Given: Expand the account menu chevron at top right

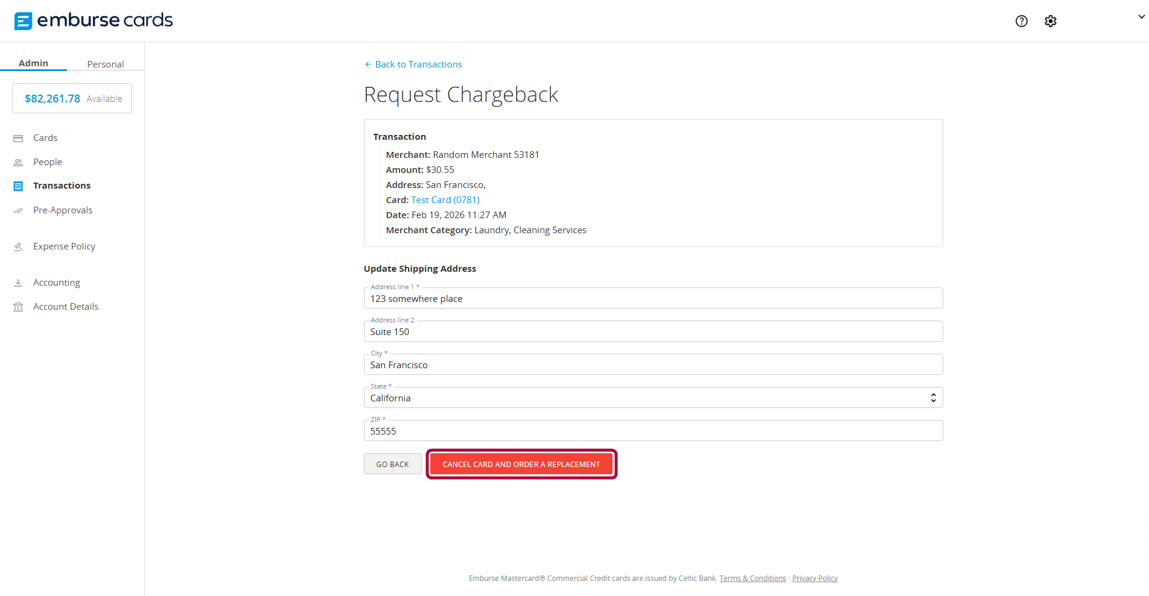Looking at the screenshot, I should (1139, 16).
